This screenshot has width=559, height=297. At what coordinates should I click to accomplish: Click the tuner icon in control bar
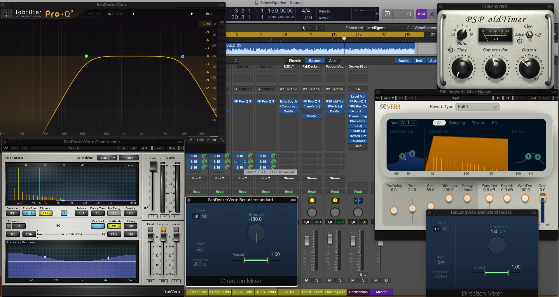(398, 14)
